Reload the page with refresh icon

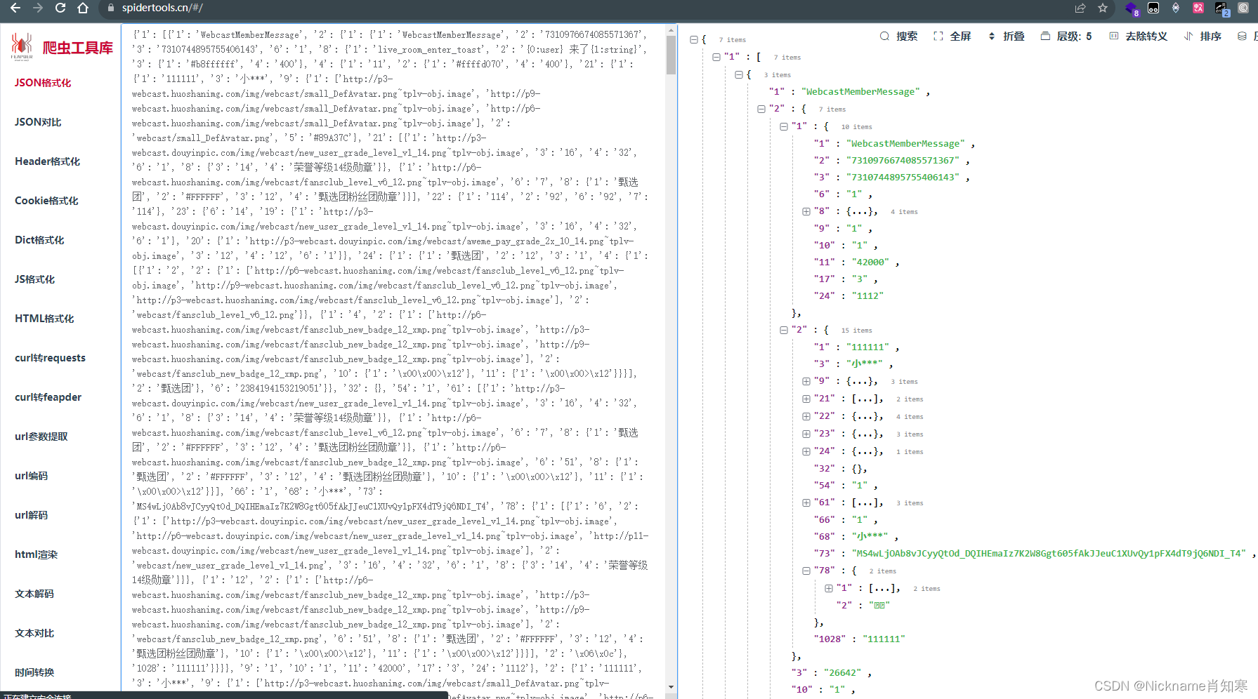pos(60,8)
